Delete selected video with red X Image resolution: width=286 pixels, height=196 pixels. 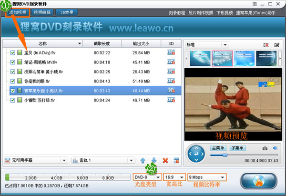(x=165, y=160)
